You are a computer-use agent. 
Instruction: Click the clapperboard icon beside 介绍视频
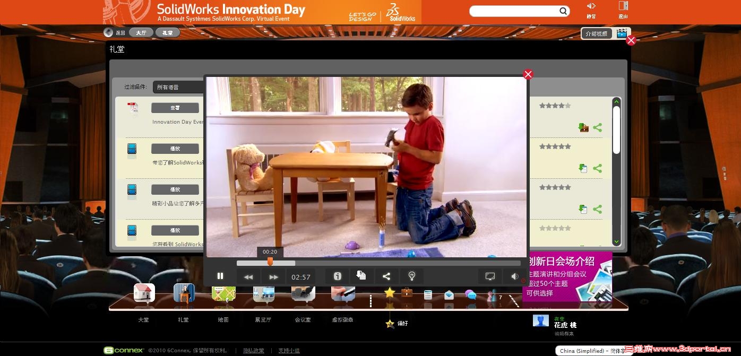pos(622,33)
